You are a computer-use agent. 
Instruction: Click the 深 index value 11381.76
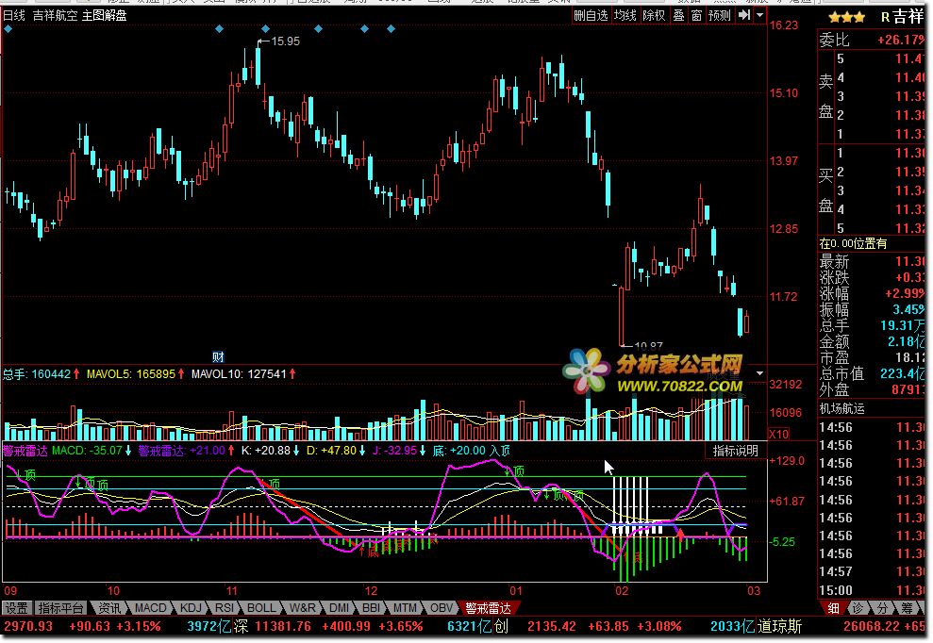tap(283, 626)
